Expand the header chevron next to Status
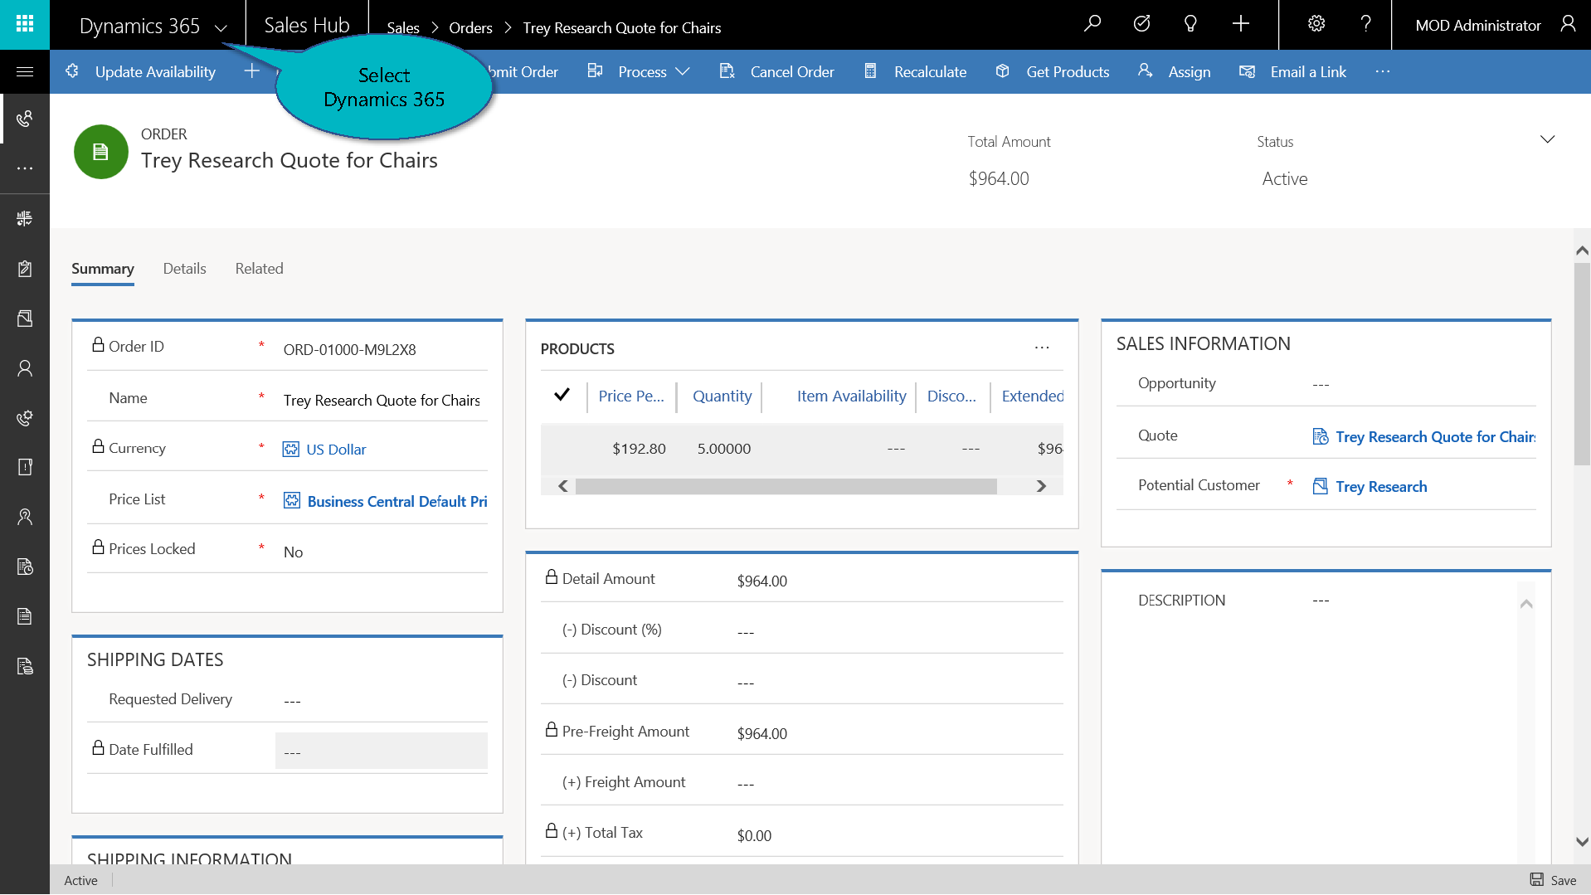This screenshot has width=1591, height=895. [x=1547, y=139]
